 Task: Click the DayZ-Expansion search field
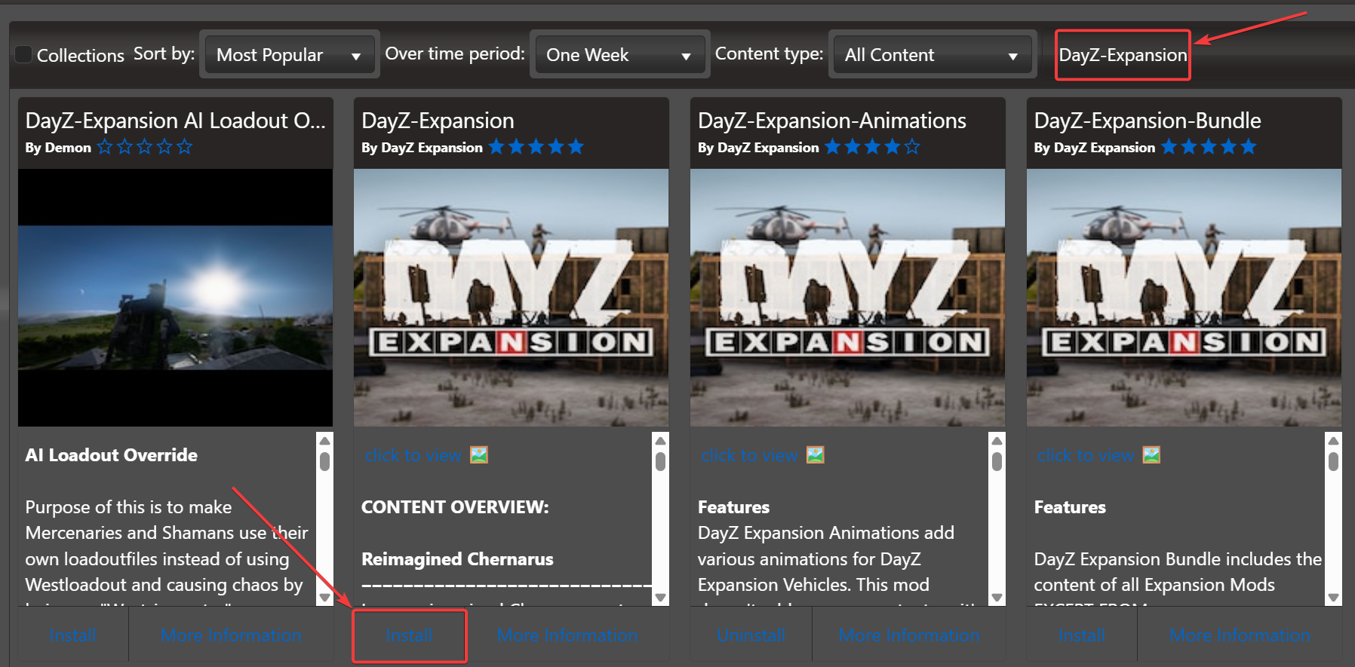tap(1123, 55)
